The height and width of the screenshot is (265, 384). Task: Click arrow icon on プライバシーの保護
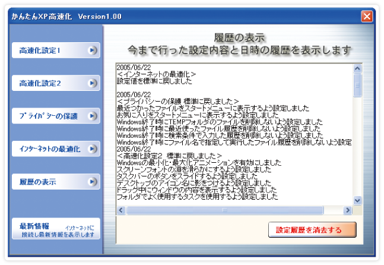(93, 116)
